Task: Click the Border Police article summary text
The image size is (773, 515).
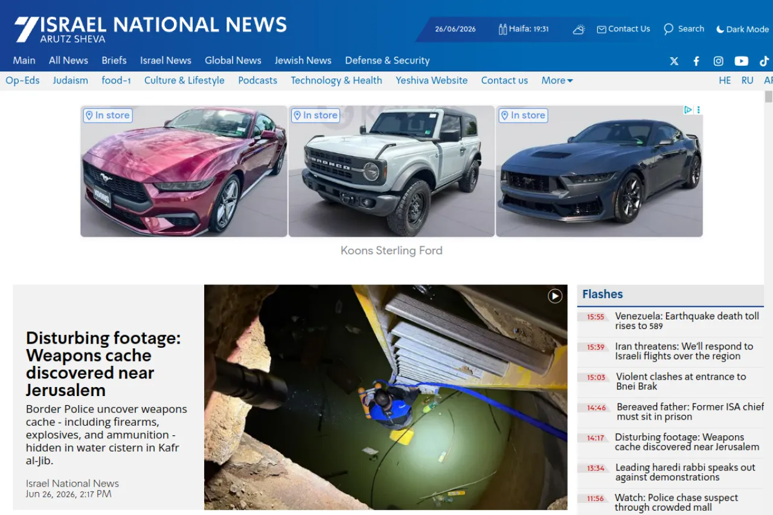Action: coord(106,435)
